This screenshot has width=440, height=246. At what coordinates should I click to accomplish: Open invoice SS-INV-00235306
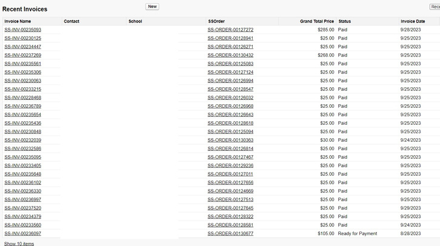[23, 72]
